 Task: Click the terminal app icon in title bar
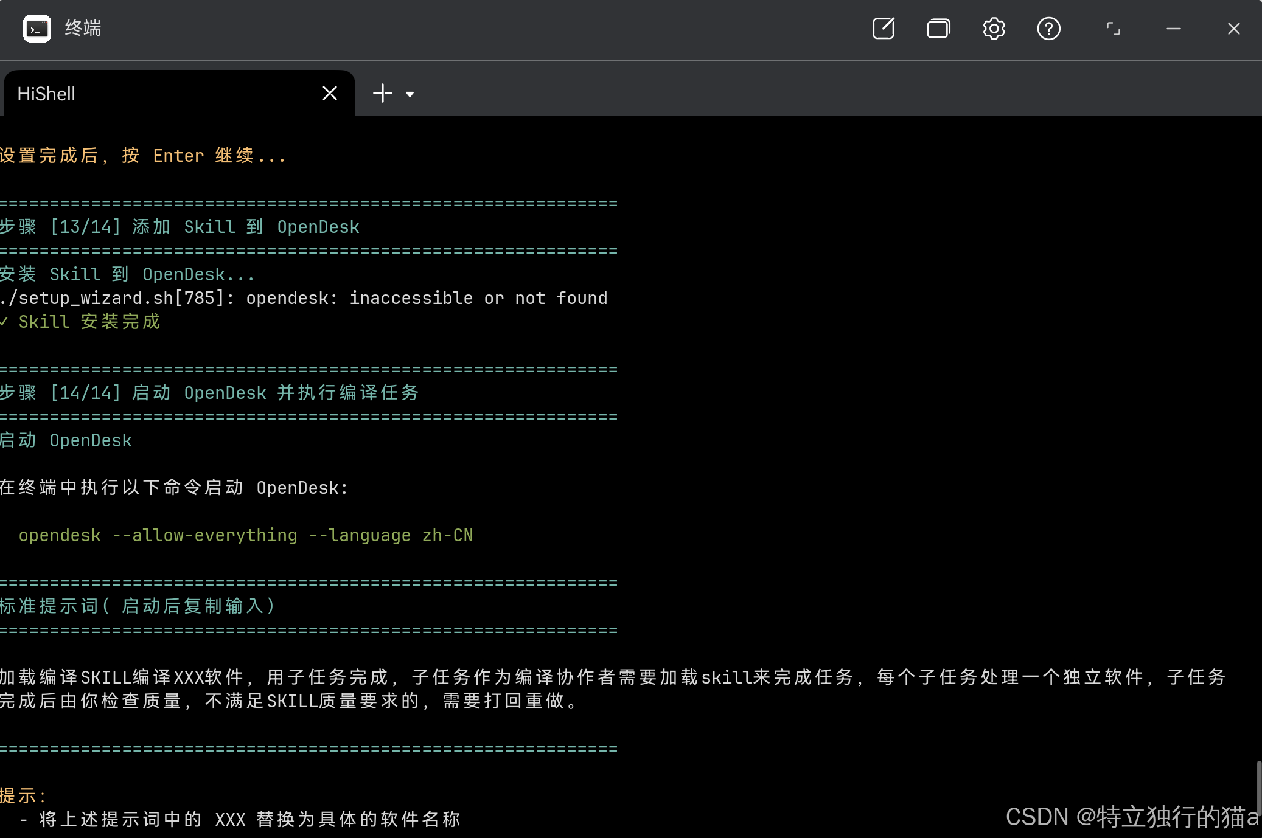pos(37,29)
